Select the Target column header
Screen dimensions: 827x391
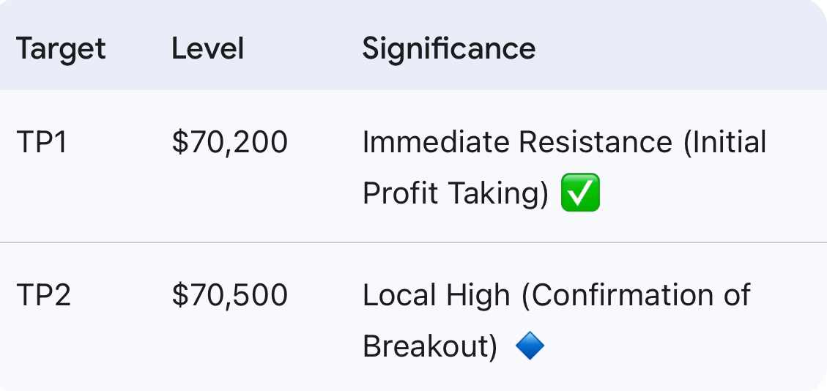(x=61, y=49)
